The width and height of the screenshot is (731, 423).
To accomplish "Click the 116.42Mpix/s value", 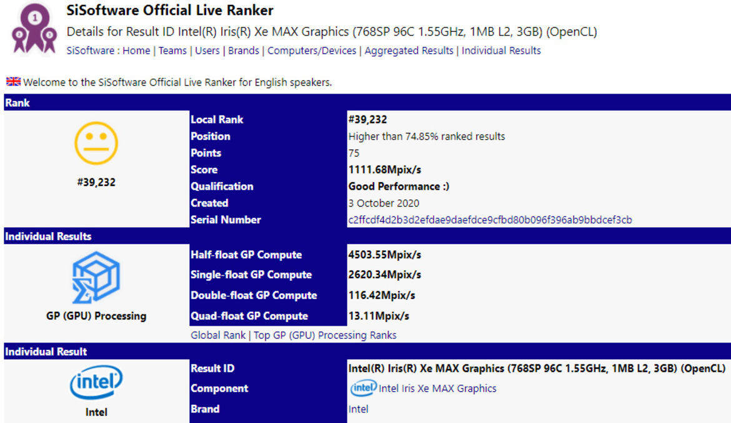I will (382, 295).
